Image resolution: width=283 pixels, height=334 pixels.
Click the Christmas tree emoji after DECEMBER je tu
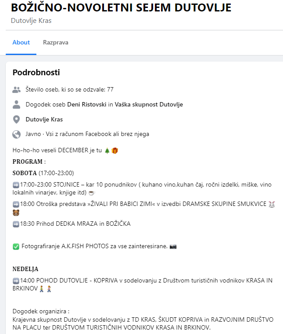coord(107,150)
